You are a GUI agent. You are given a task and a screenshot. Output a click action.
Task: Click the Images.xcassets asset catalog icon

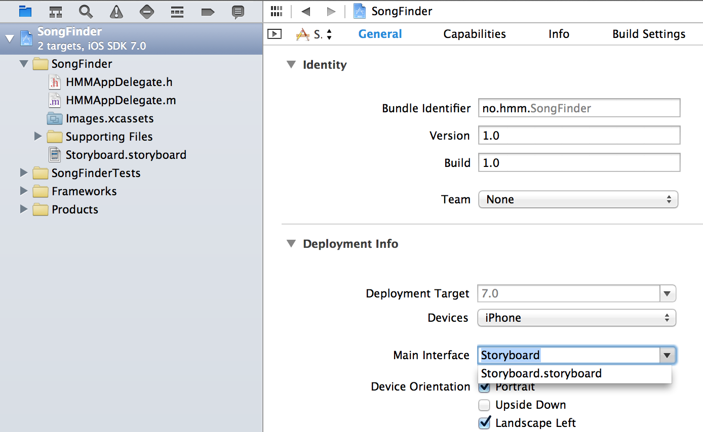[x=54, y=118]
